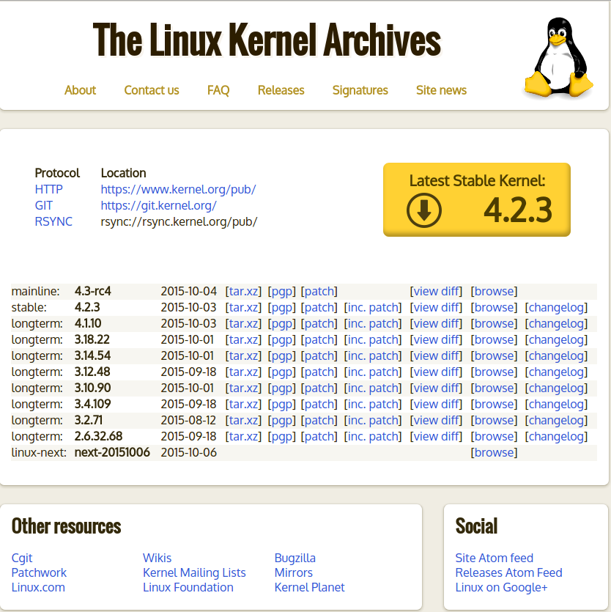The height and width of the screenshot is (612, 611).
Task: Select the date 2015-08-12 in the 3.2.71 row
Action: pos(188,421)
